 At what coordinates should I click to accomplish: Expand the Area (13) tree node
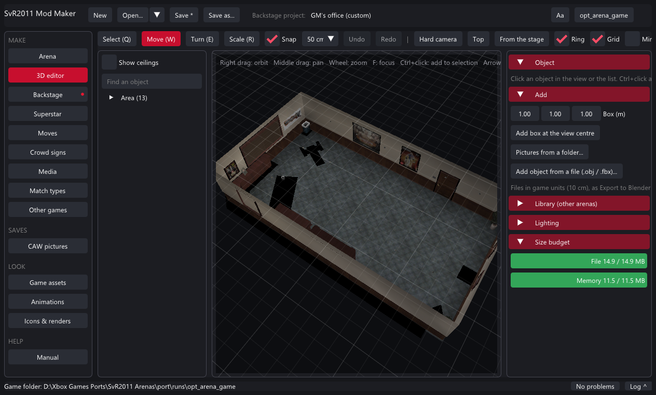111,98
